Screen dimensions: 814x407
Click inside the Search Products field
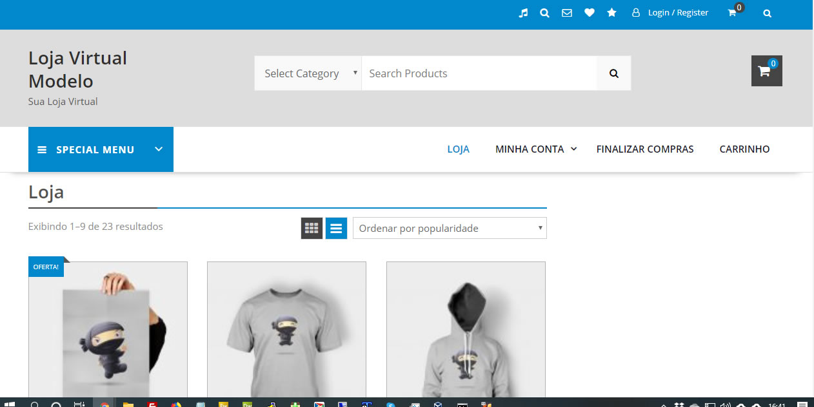[479, 73]
